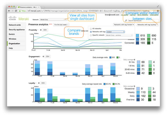The height and width of the screenshot is (116, 167).
Task: Click the dark blue Connected swatch next to 165
Action: tap(137, 43)
